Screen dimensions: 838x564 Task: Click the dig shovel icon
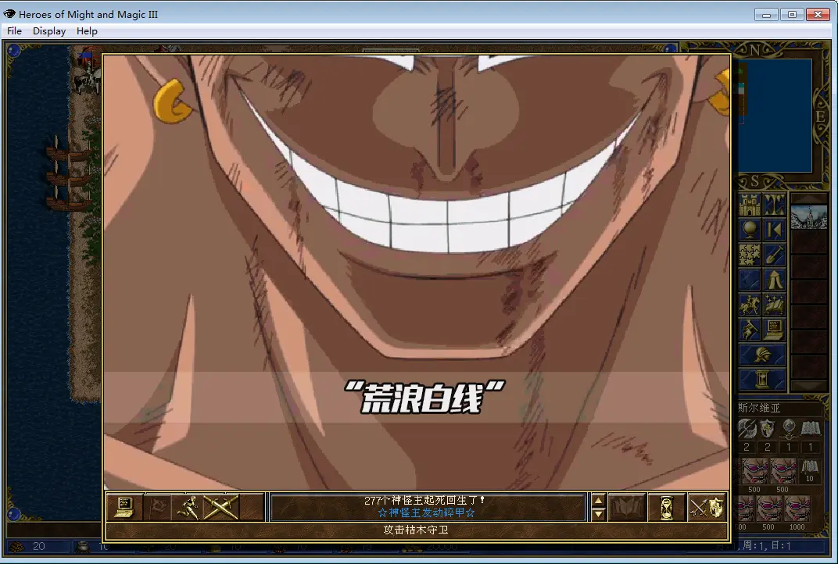[774, 255]
